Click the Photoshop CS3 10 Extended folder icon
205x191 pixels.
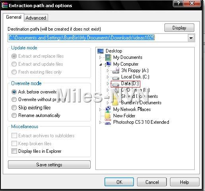[x=108, y=122]
